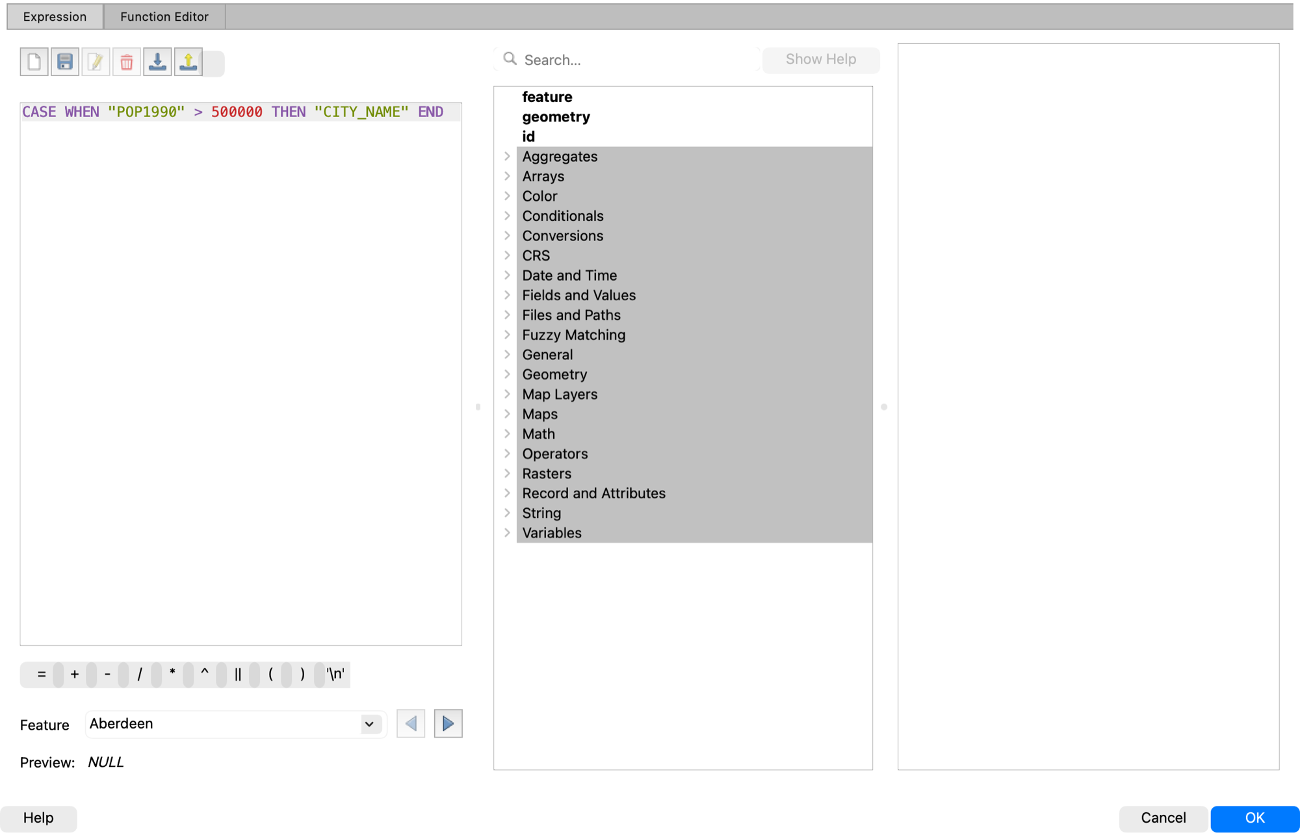The image size is (1300, 837).
Task: Insert the plus operator
Action: [75, 675]
